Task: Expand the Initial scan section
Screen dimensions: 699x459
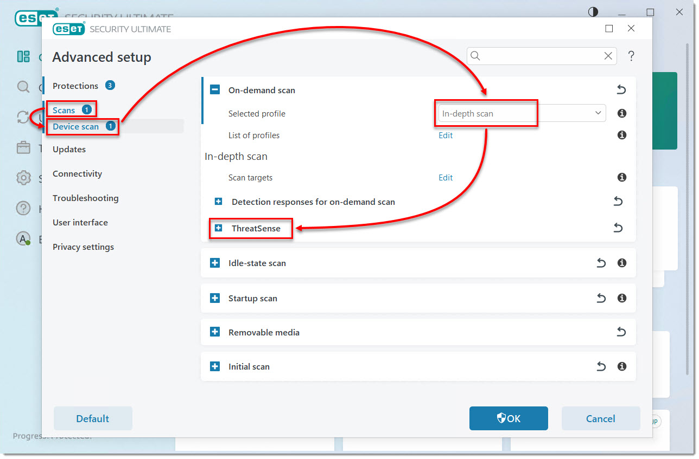Action: click(x=215, y=366)
